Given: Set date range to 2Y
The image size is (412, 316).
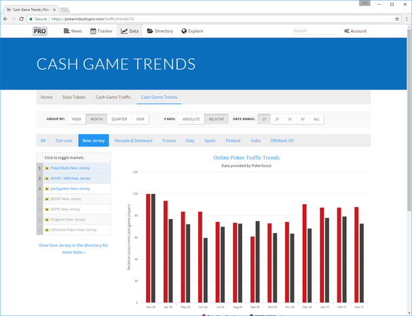Looking at the screenshot, I should (277, 119).
